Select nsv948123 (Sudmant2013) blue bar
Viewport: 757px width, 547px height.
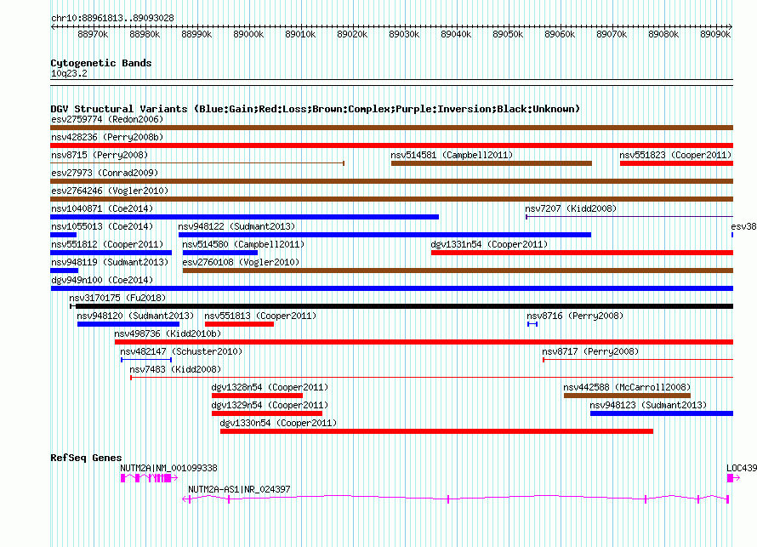coord(662,413)
